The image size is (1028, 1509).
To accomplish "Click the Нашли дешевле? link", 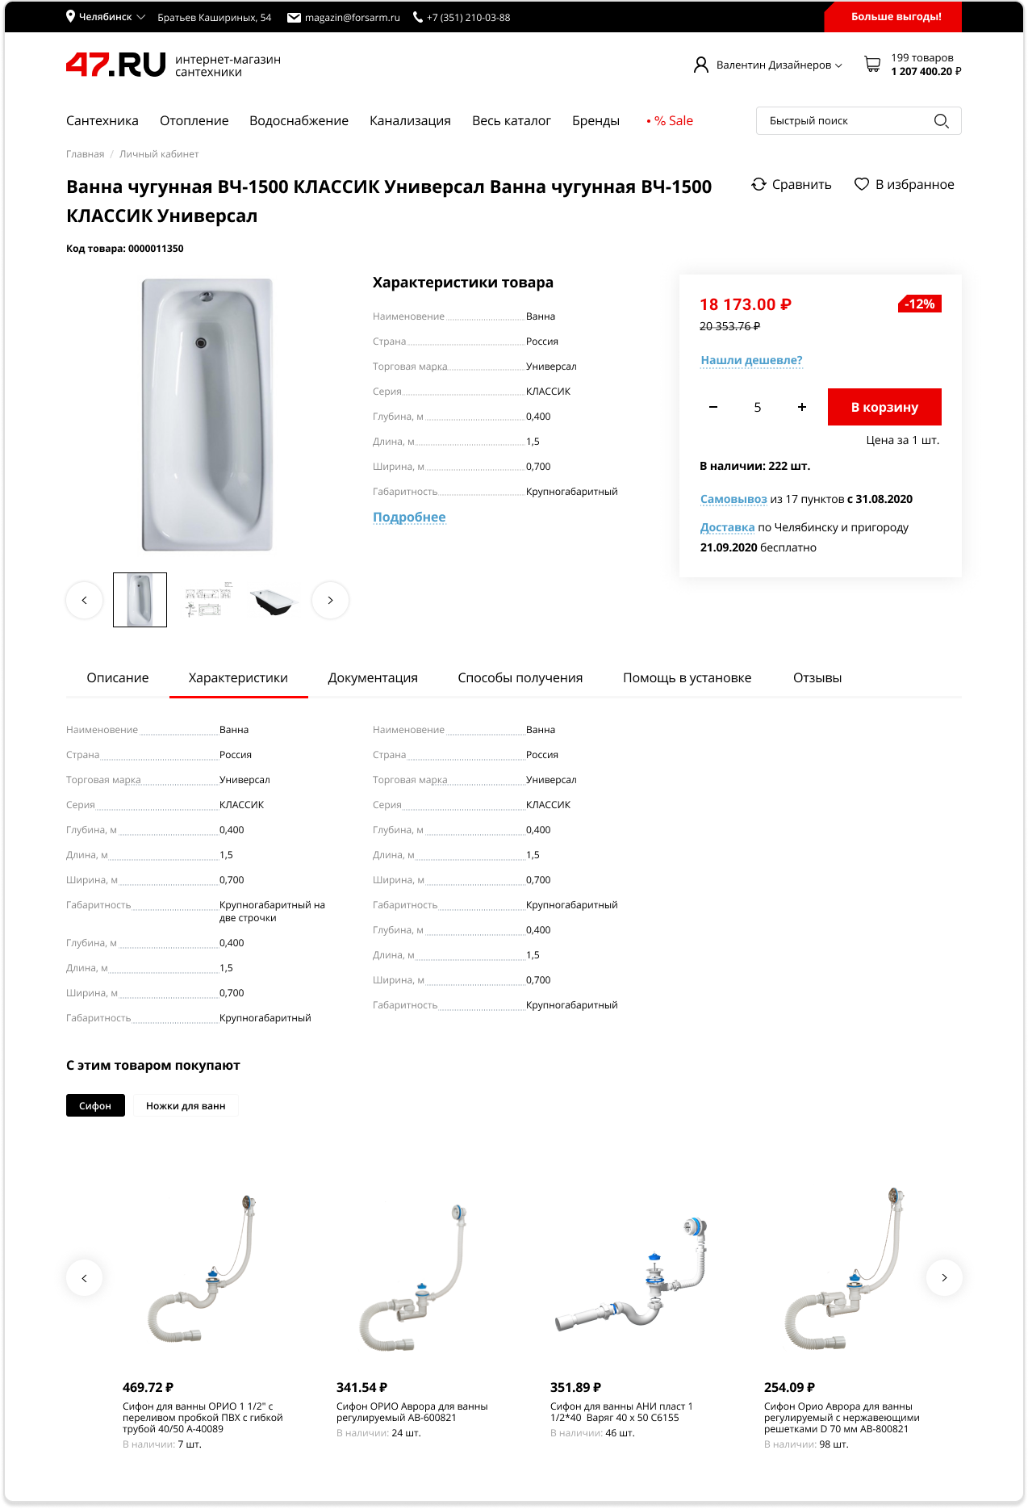I will [x=751, y=360].
